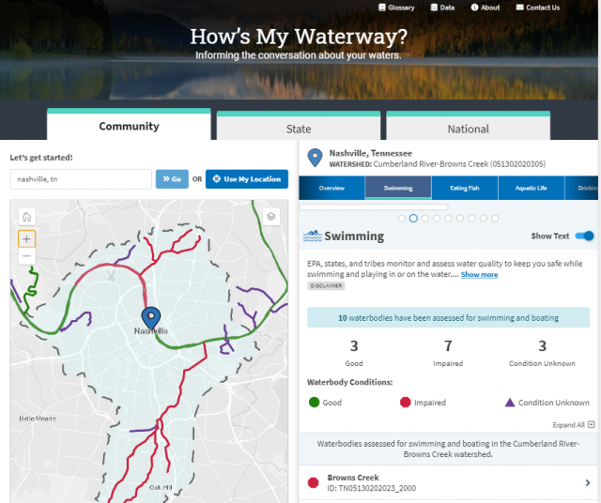Select the third carousel pagination dot
Image resolution: width=601 pixels, height=503 pixels.
pyautogui.click(x=425, y=218)
